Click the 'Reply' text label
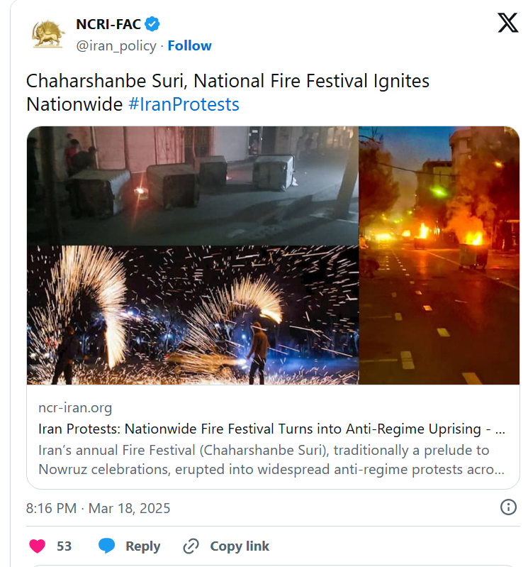Screen dimensions: 528x567 tap(142, 546)
